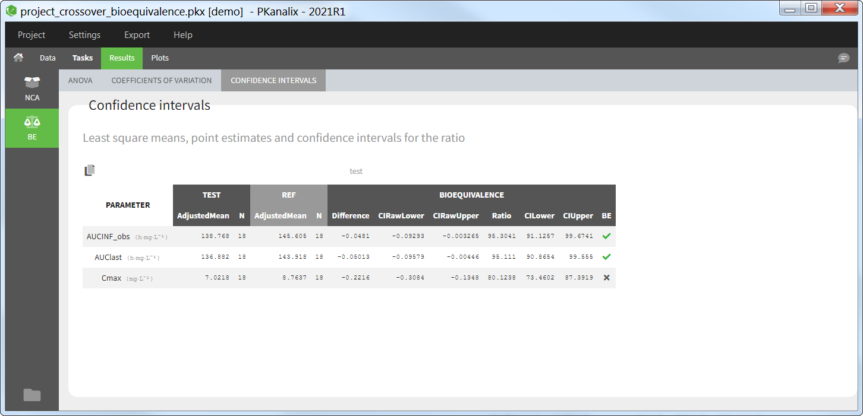Switch to the Tasks tab

tap(83, 58)
